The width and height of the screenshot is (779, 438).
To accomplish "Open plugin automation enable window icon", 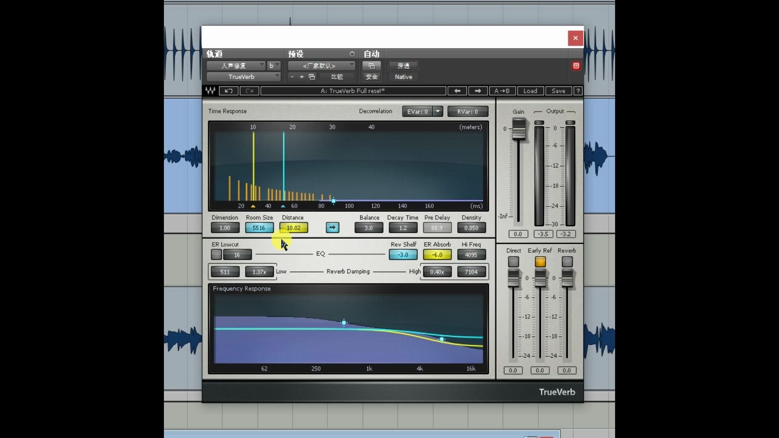I will (372, 66).
